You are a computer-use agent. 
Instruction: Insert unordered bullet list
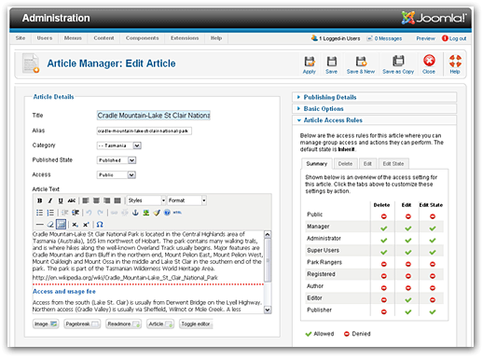pyautogui.click(x=39, y=213)
